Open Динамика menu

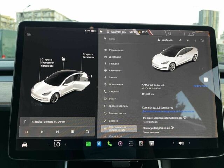point(113,57)
